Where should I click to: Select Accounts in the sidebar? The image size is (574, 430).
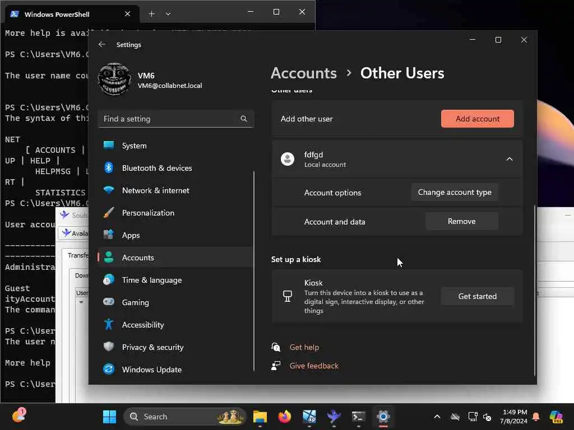175,258
